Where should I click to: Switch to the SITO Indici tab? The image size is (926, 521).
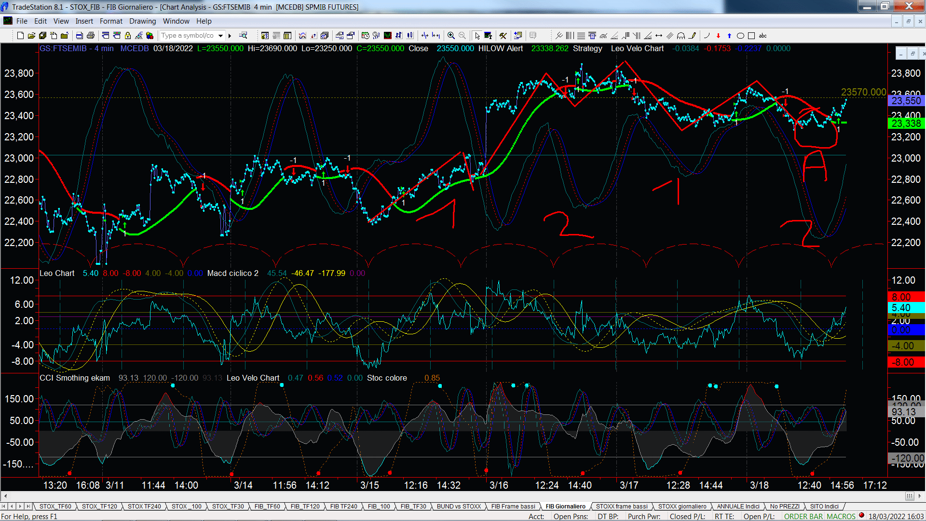824,506
